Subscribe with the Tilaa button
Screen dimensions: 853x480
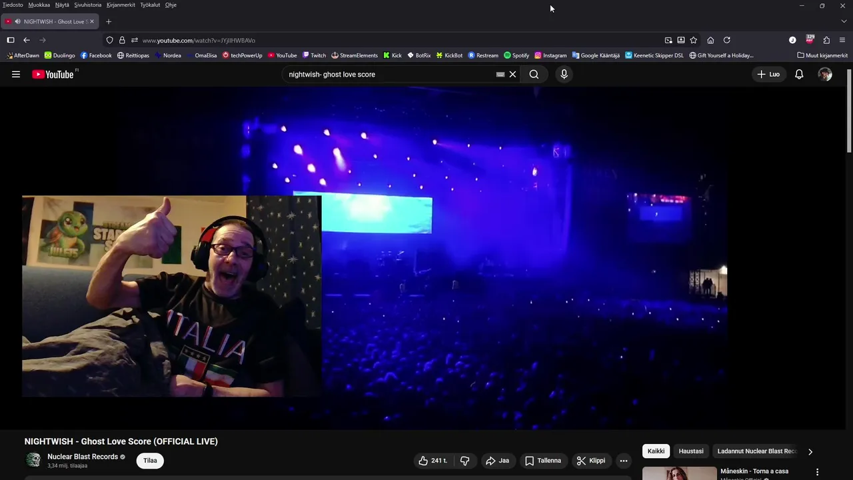tap(150, 461)
